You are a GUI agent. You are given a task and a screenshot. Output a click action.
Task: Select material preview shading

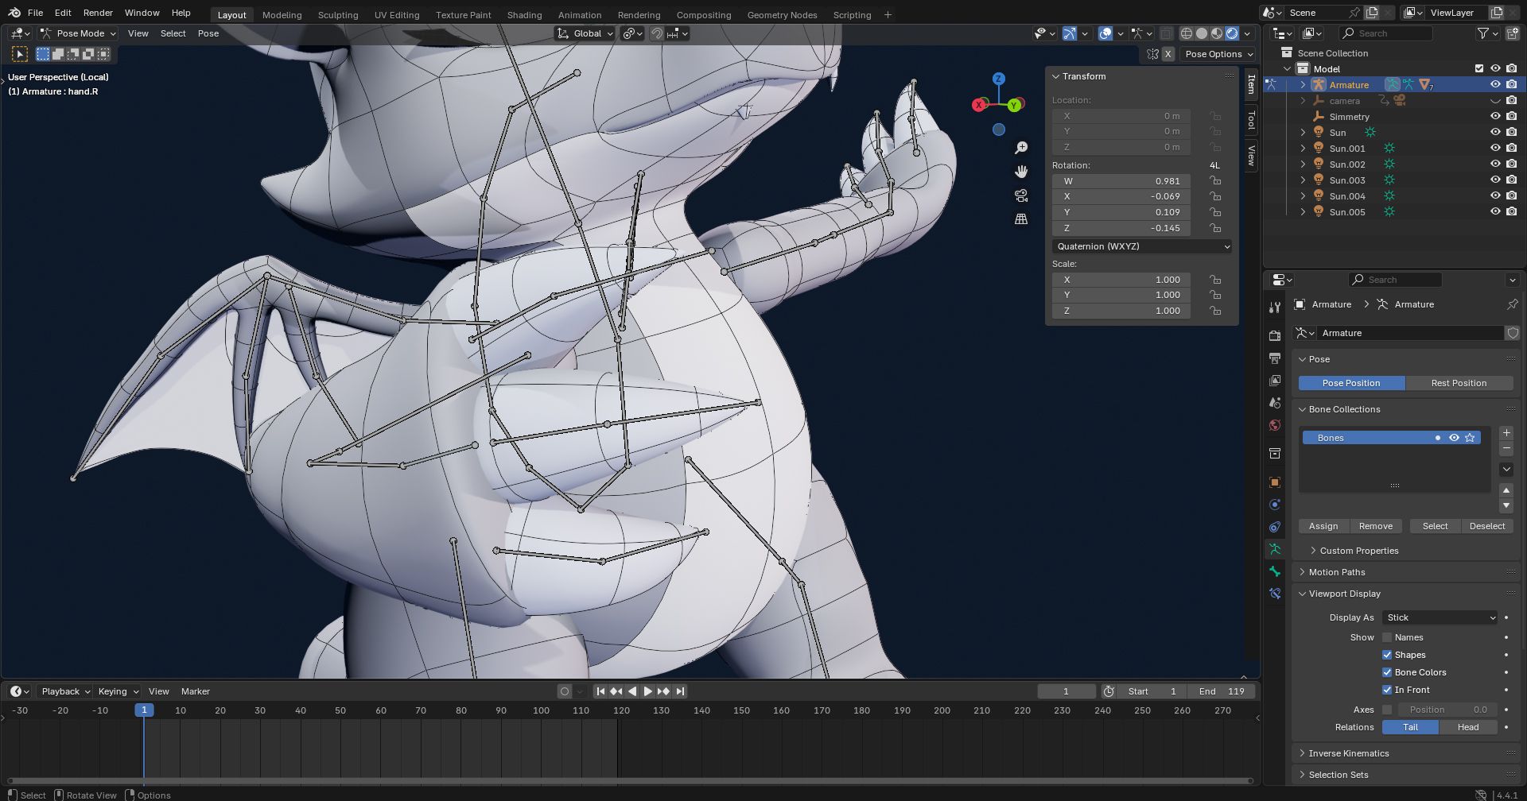click(x=1217, y=33)
